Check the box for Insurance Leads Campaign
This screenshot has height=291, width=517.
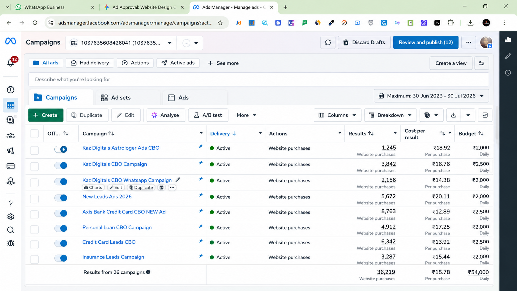click(x=34, y=259)
